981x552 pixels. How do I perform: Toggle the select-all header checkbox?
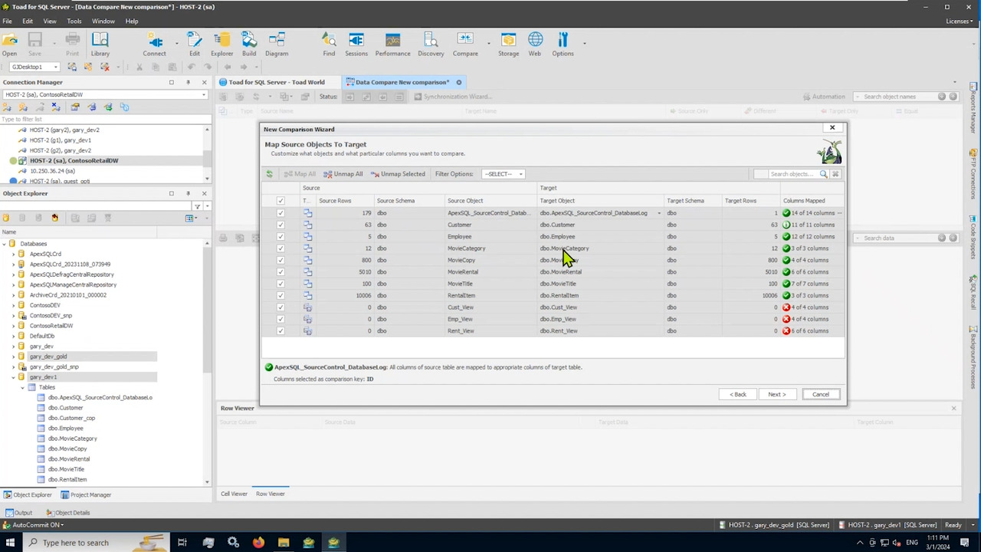[281, 201]
